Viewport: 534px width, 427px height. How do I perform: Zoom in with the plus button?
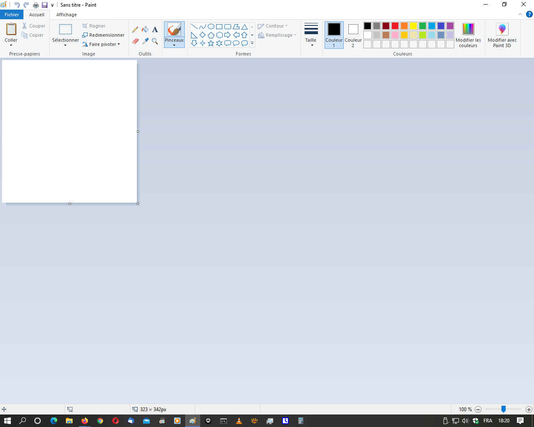point(529,409)
